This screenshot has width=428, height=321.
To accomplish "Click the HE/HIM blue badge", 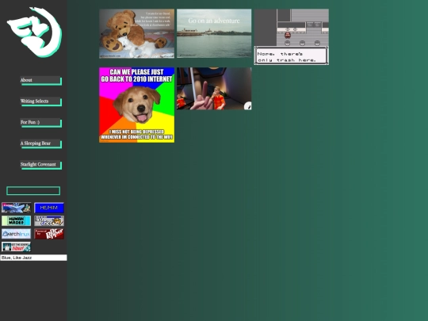I will click(49, 208).
